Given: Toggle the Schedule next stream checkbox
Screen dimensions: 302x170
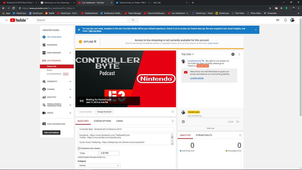Looking at the screenshot, I should click(x=79, y=148).
